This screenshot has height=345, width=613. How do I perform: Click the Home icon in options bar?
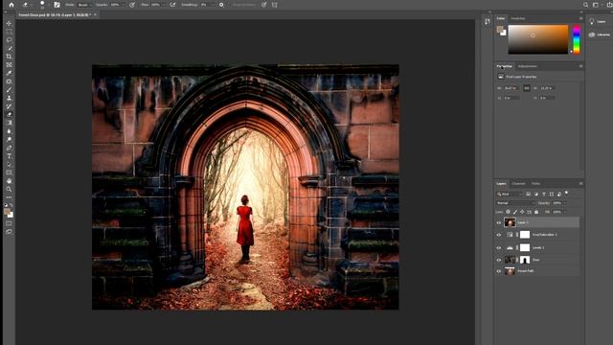11,5
